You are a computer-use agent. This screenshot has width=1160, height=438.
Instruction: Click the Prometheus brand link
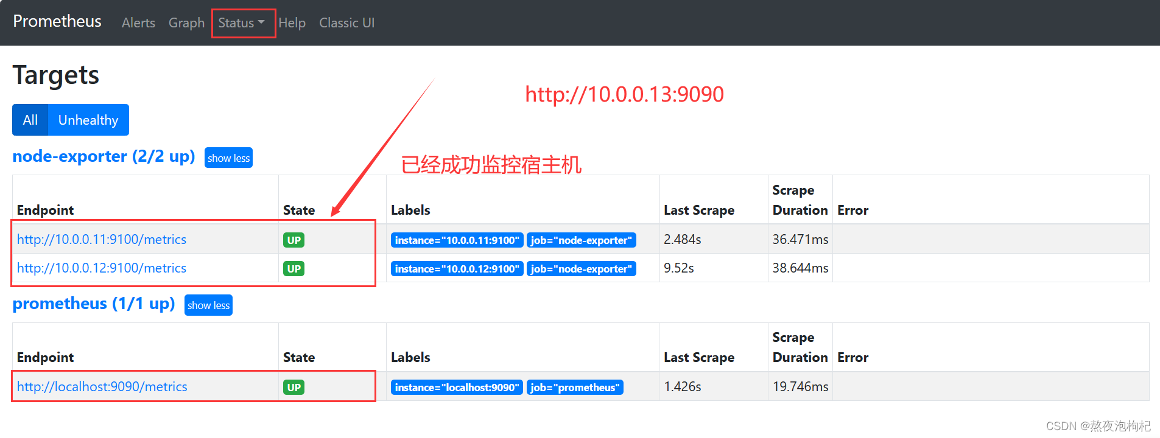click(57, 21)
